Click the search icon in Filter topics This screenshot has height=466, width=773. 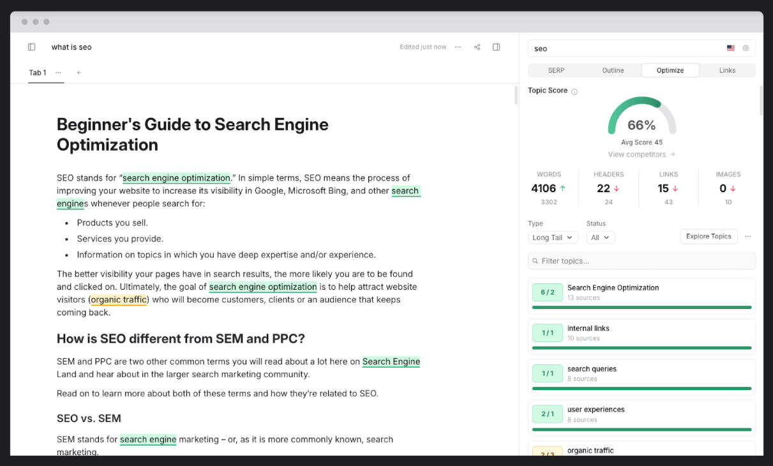point(536,261)
